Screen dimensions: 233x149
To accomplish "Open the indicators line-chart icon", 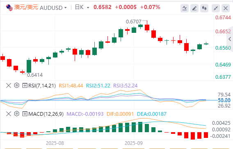I will [x=185, y=8].
